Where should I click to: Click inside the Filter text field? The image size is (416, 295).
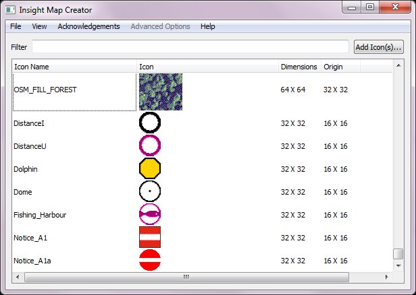click(190, 47)
